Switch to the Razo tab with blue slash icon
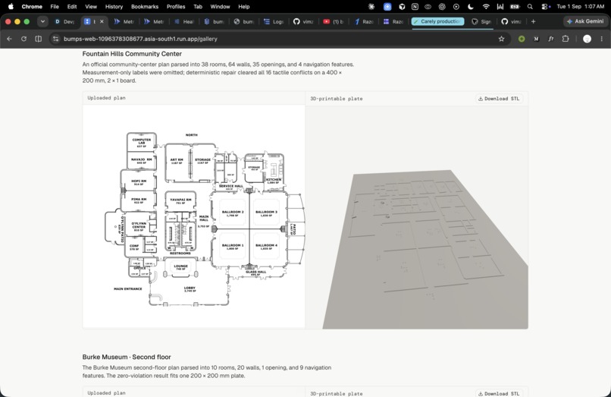The width and height of the screenshot is (611, 397). click(364, 21)
